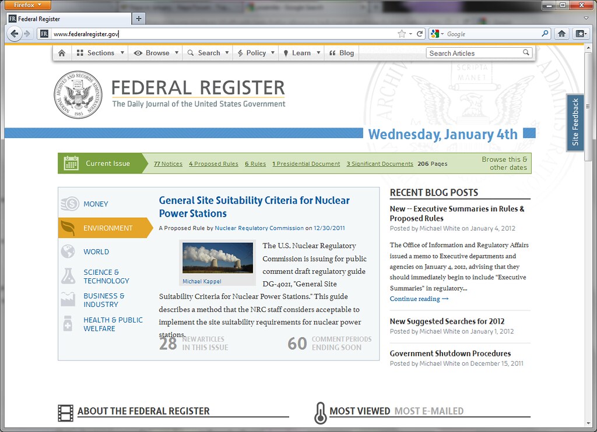
Task: Open the Firefox application menu
Action: point(27,5)
